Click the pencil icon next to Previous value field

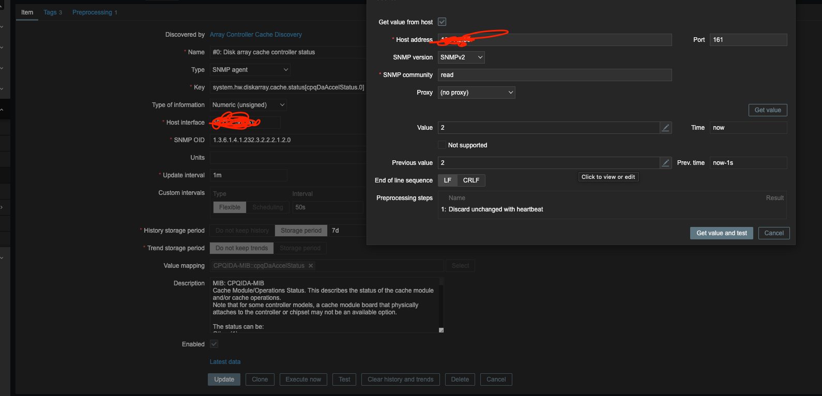pyautogui.click(x=666, y=163)
